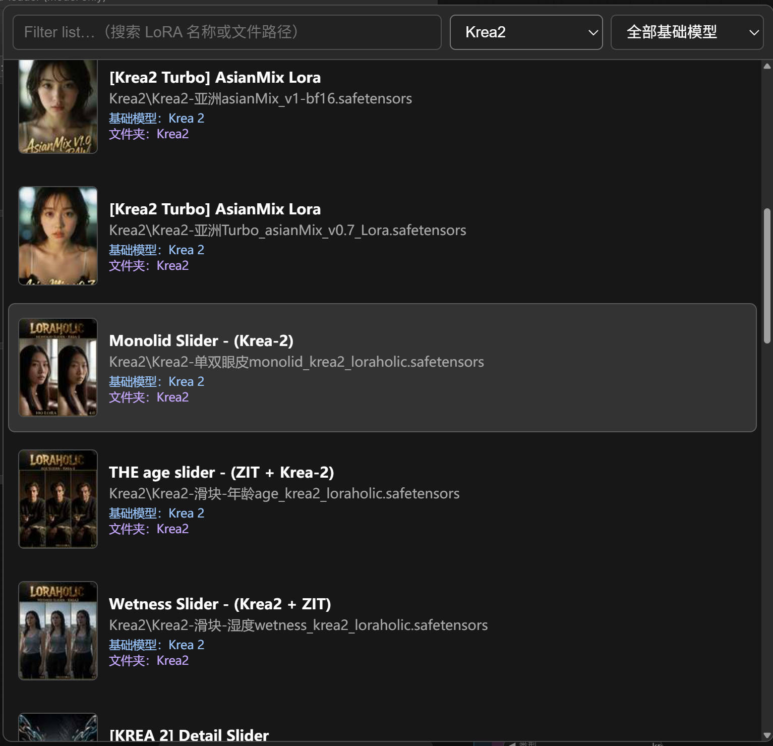Open the Monolid Slider preview thumbnail
Screen dimensions: 773x746
(58, 368)
